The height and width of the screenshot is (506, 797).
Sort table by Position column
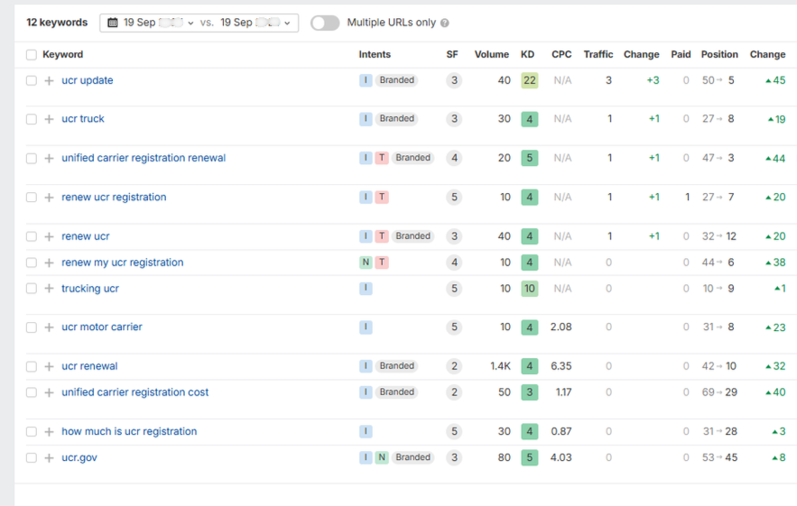tap(719, 54)
